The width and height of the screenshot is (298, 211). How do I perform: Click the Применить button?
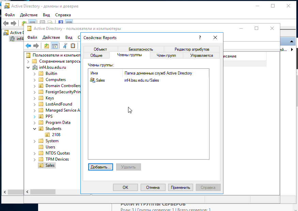click(181, 188)
